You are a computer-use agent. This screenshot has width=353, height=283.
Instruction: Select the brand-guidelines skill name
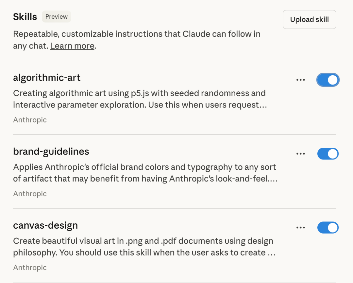click(51, 151)
